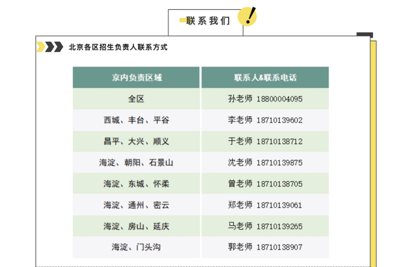412x267 pixels.
Task: Click the 联系人&联系电话 column header
Action: 265,77
